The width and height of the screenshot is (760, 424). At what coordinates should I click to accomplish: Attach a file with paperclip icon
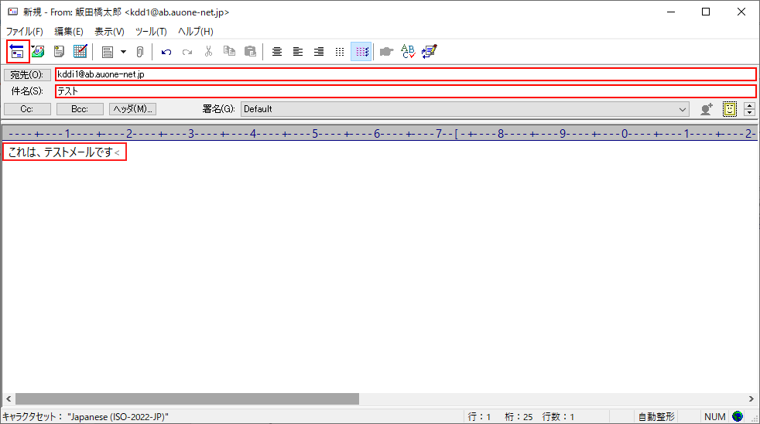tap(140, 52)
